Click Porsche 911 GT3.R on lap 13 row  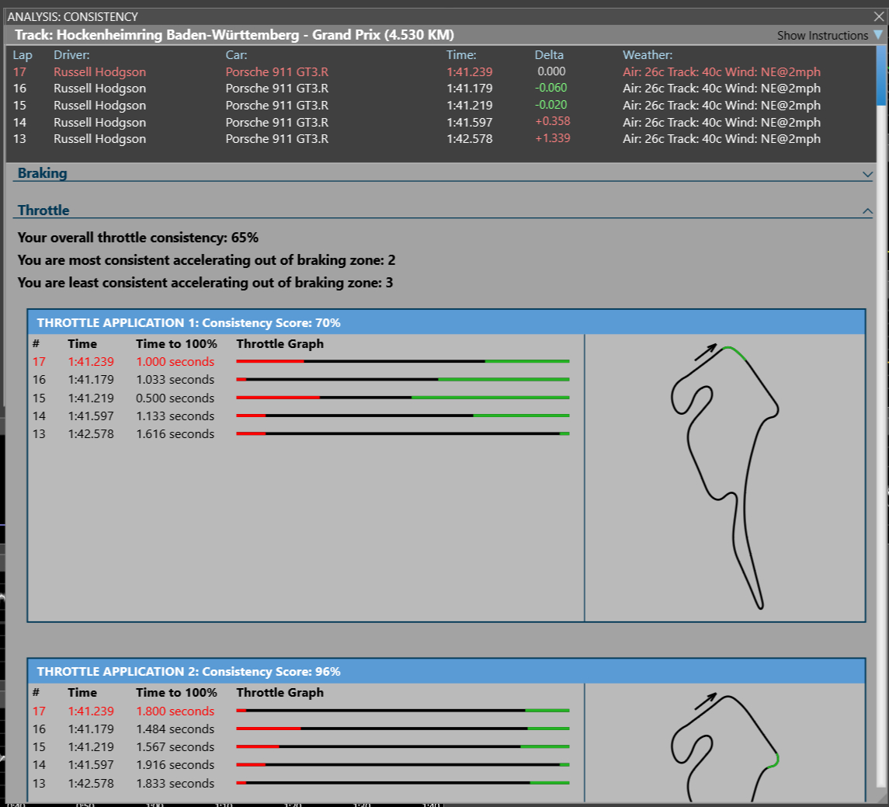tap(276, 139)
